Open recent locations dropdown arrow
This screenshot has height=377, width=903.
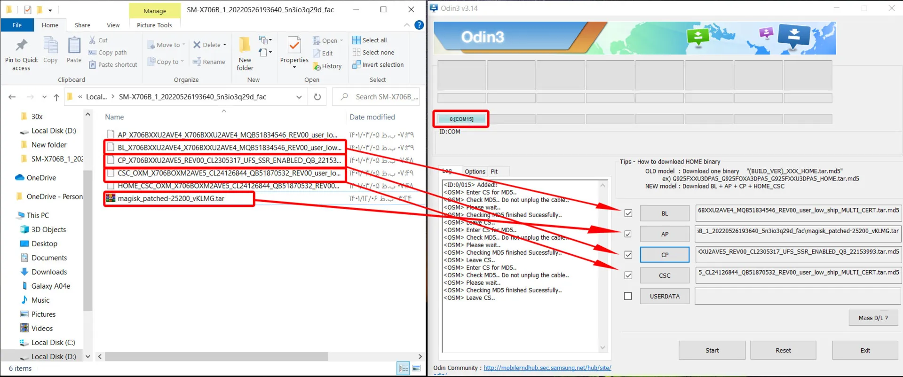pos(44,97)
